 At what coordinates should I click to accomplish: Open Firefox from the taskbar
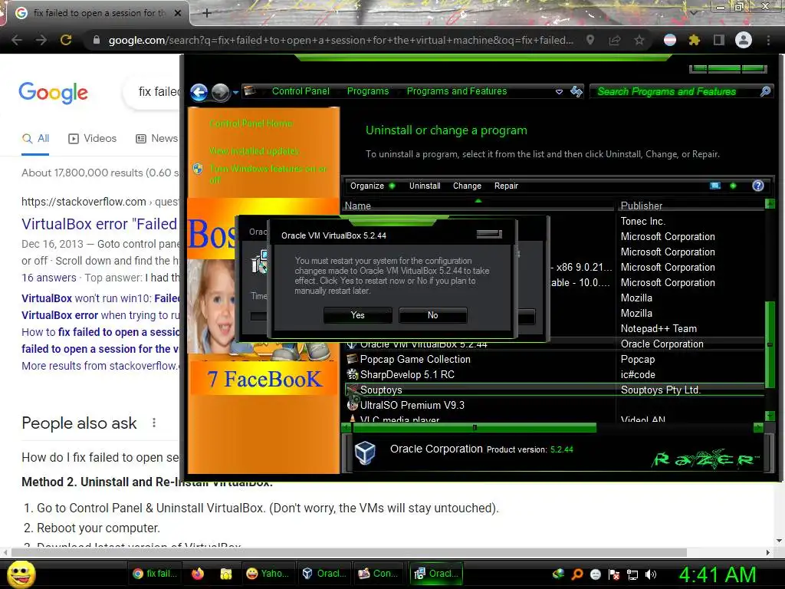(x=198, y=574)
